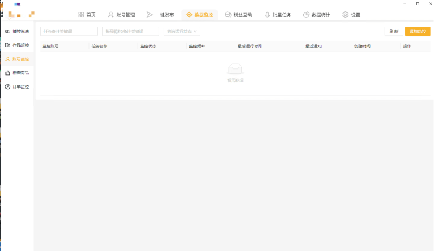Click the orange 添加监控 button

pos(418,32)
